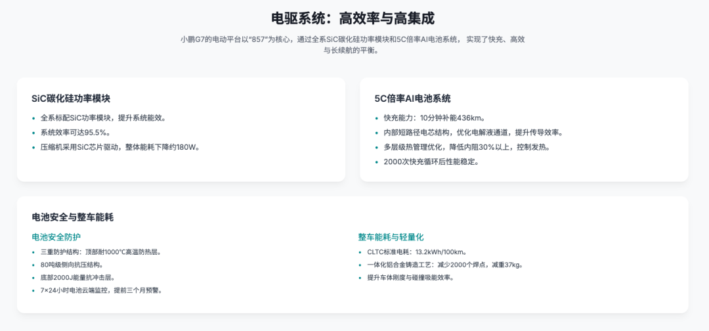The width and height of the screenshot is (709, 331).
Task: Click the bullet 全系标配SiC功率模块
Action: point(104,118)
